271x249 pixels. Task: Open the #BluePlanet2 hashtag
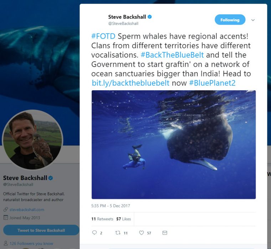point(212,83)
